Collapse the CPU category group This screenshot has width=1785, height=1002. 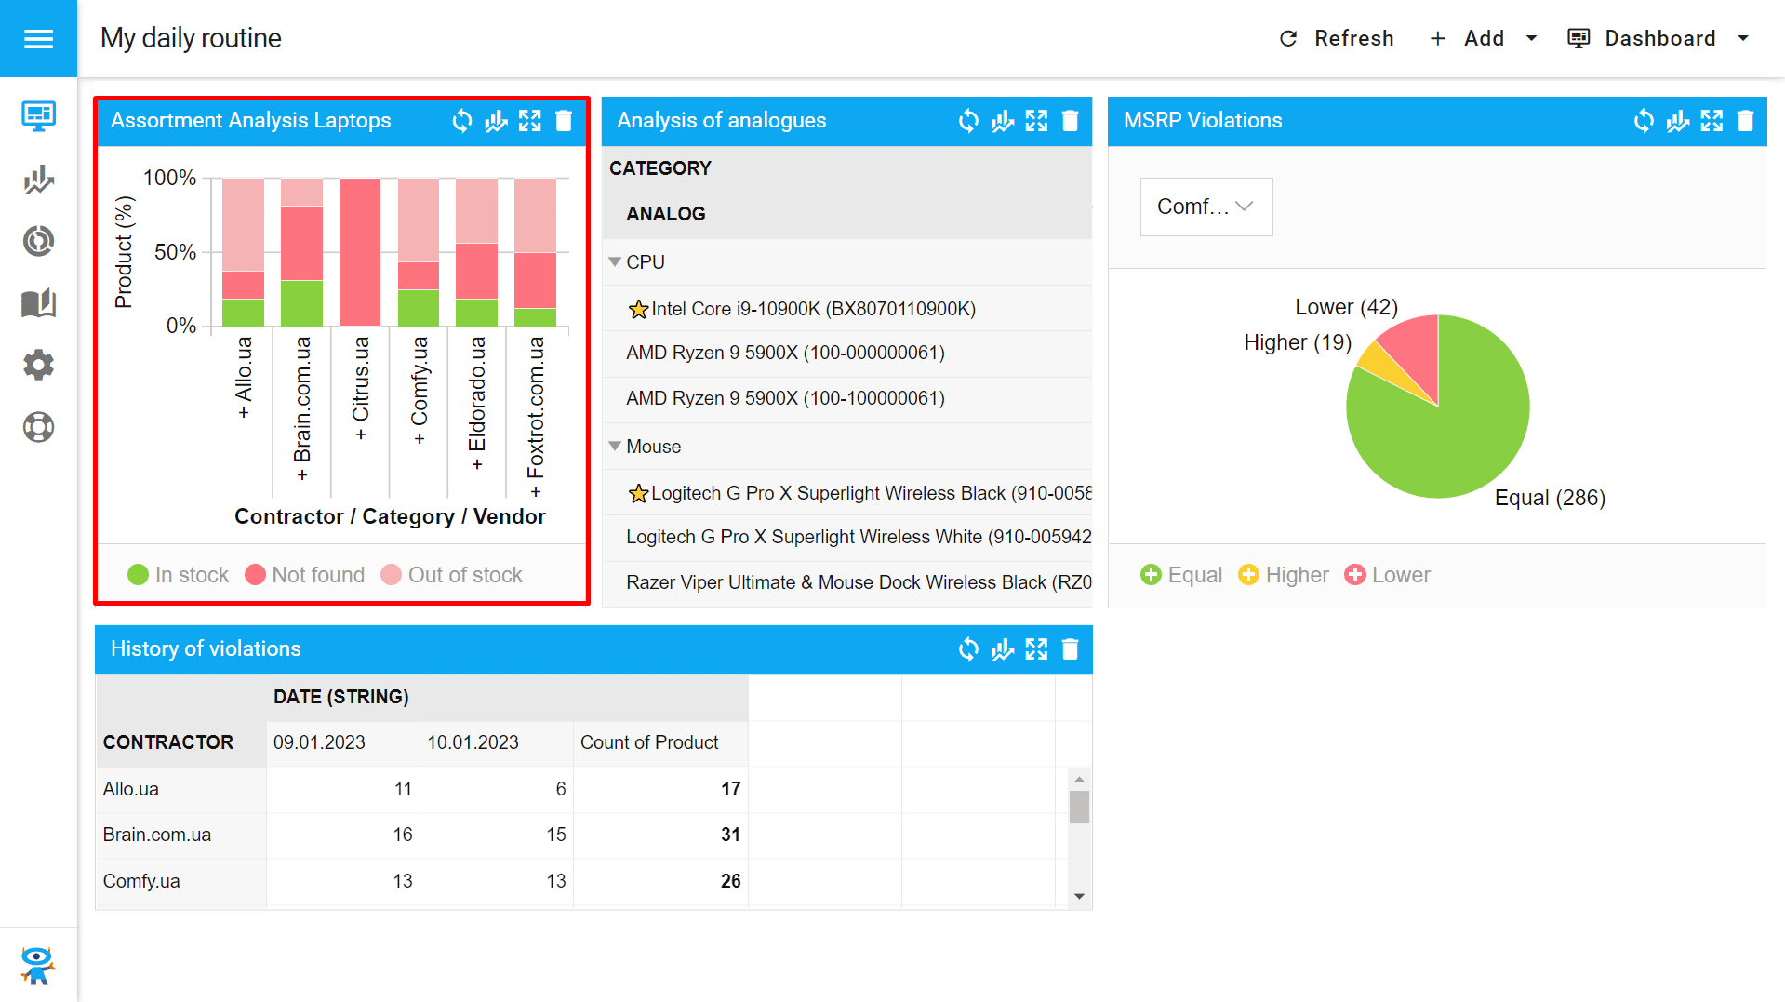(x=615, y=262)
